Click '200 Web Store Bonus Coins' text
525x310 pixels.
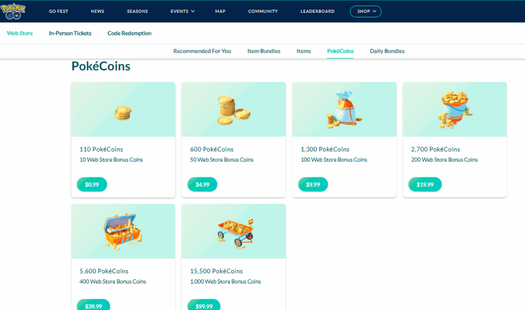point(445,160)
